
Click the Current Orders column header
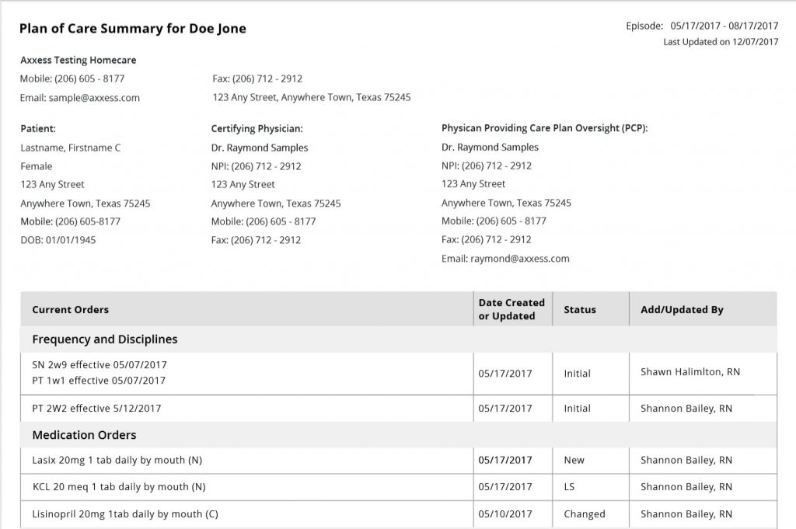pos(70,310)
